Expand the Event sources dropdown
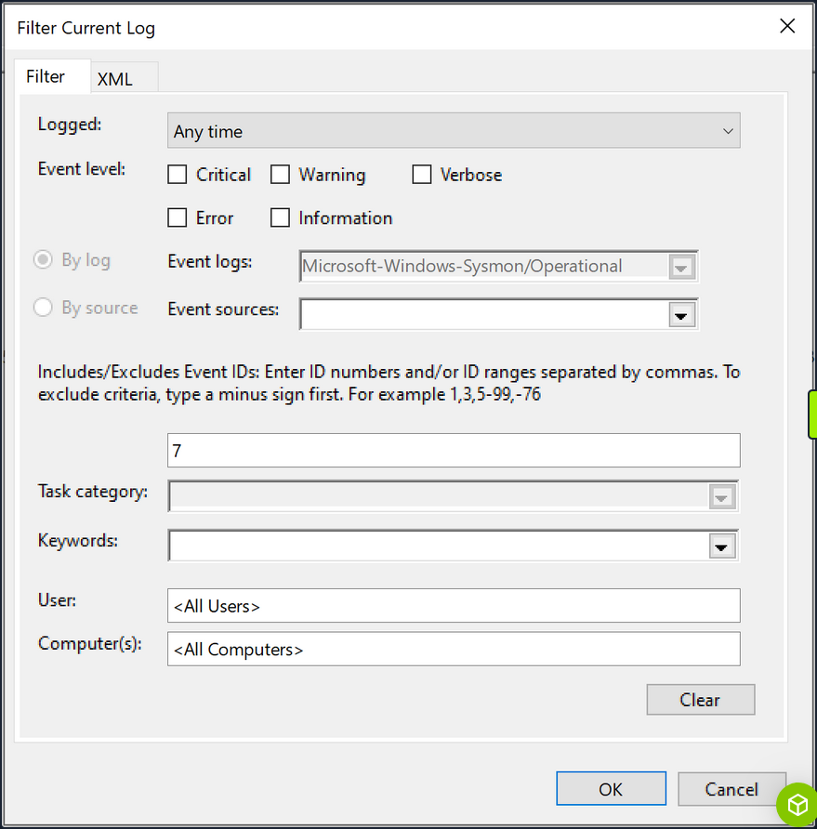Screen dimensions: 817x829 pos(681,314)
